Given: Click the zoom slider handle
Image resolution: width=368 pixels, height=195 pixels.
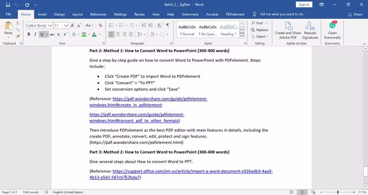Looking at the screenshot, I should click(x=338, y=192).
